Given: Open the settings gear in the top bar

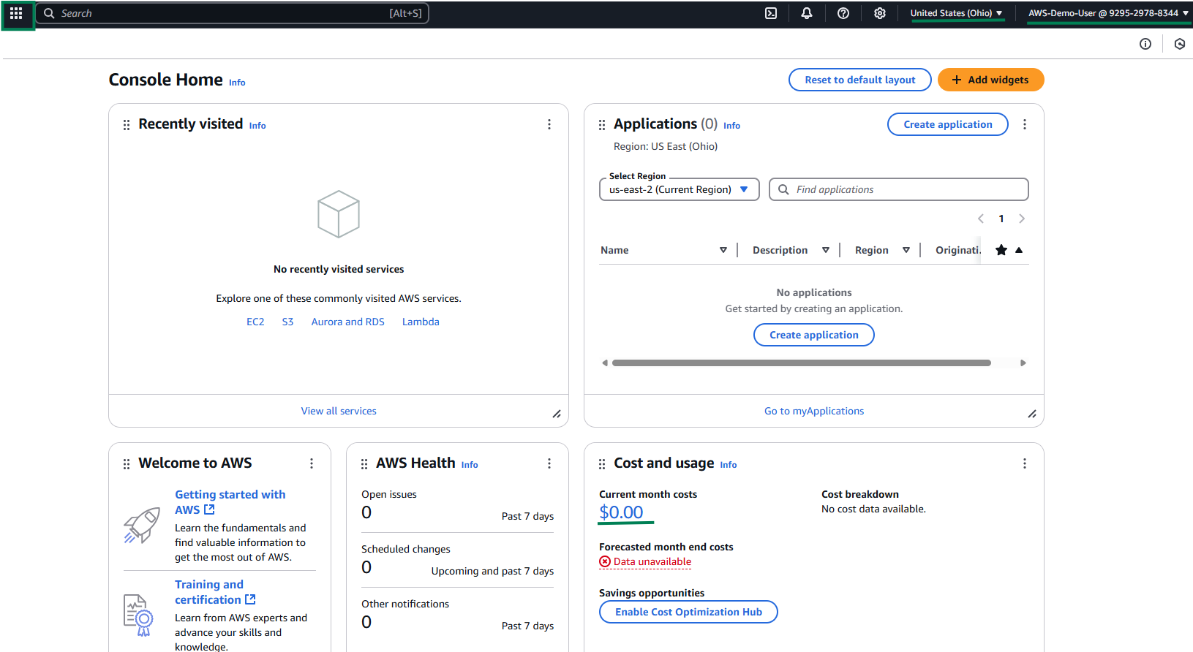Looking at the screenshot, I should 880,13.
